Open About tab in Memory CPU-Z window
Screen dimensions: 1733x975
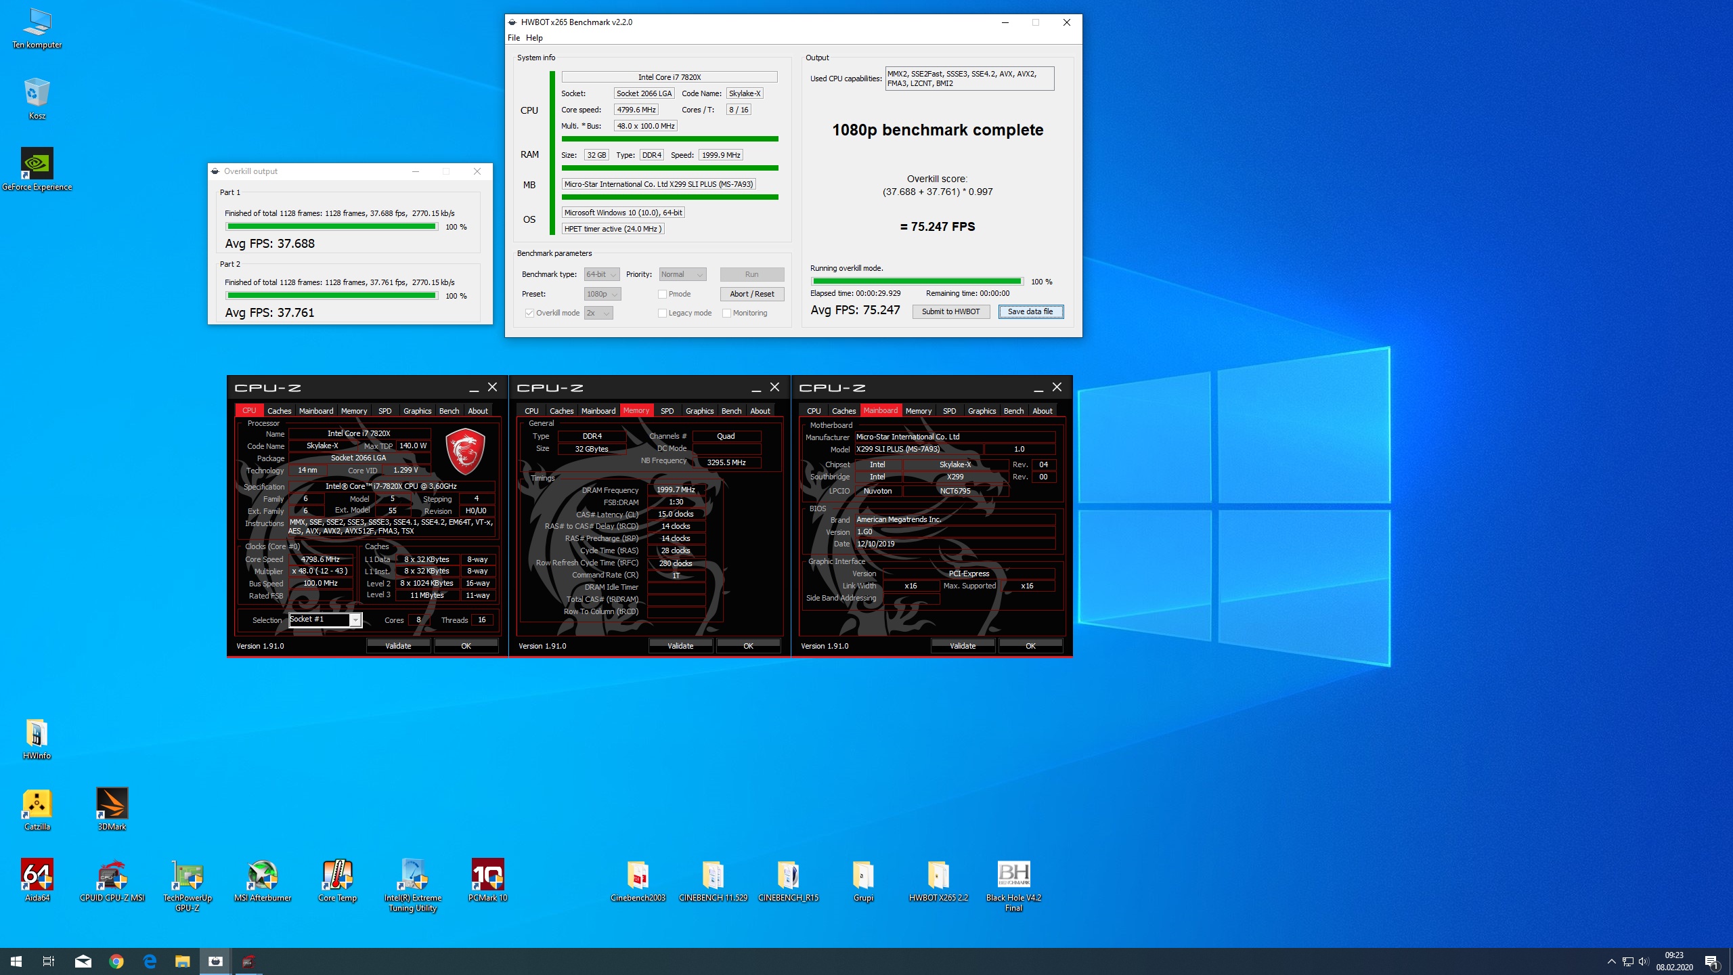click(760, 410)
